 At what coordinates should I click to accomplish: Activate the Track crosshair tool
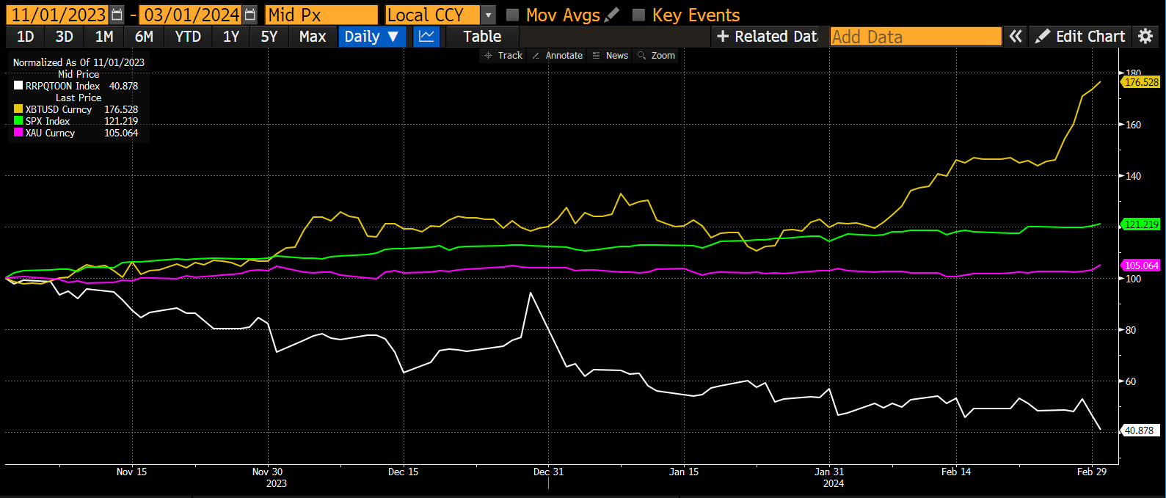pyautogui.click(x=503, y=56)
